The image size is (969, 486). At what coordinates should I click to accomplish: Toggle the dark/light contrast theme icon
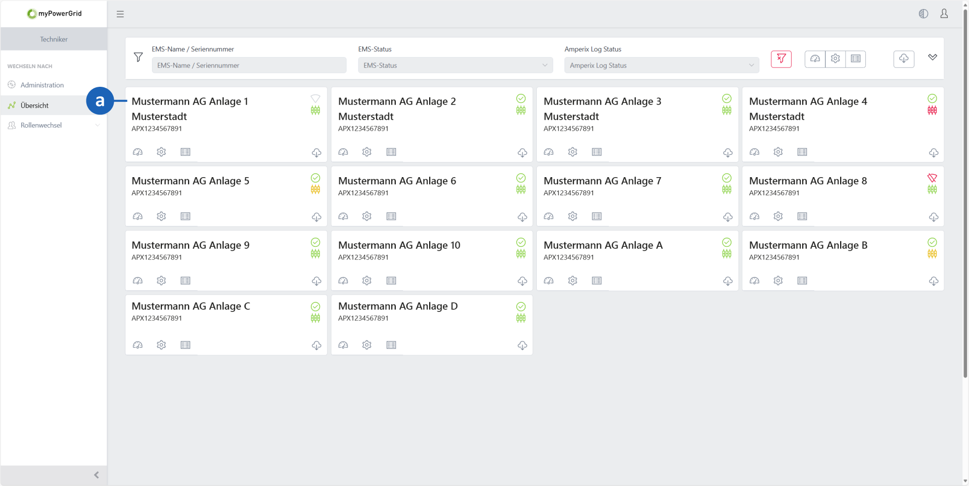pyautogui.click(x=923, y=14)
